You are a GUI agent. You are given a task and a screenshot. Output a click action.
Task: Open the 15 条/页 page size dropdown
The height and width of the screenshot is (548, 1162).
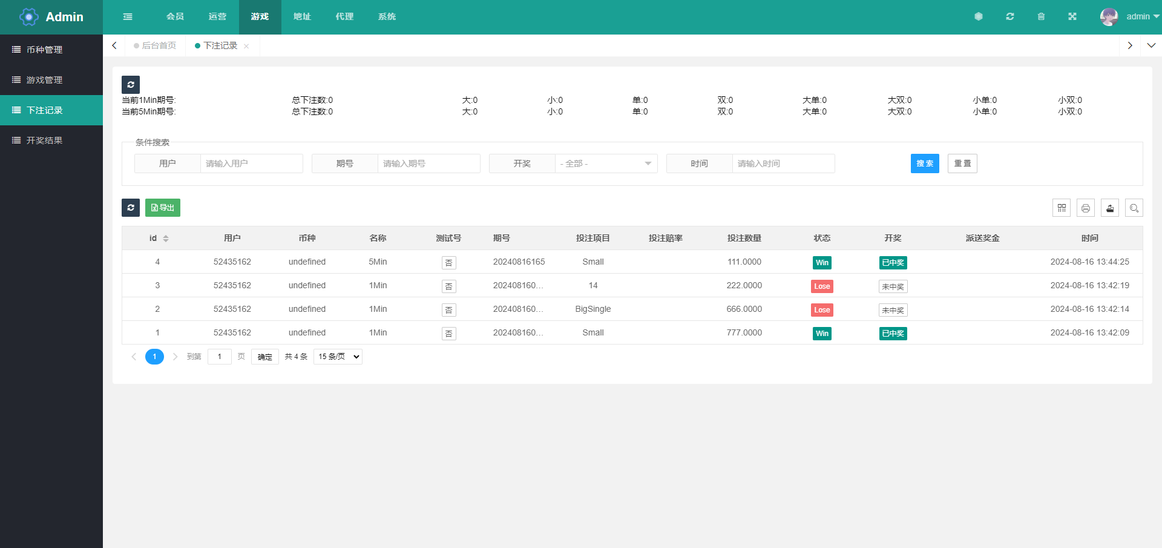pyautogui.click(x=338, y=357)
